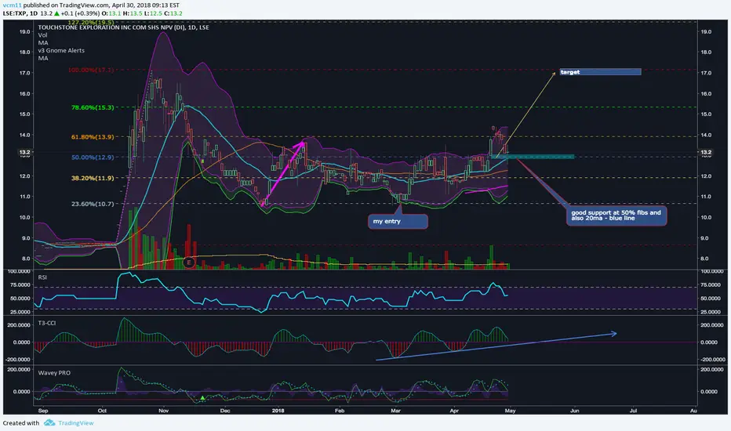Screen dimensions: 731x431
Task: Click the Nov label on the time axis
Action: click(x=163, y=411)
